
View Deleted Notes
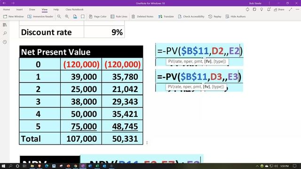[x=143, y=16]
